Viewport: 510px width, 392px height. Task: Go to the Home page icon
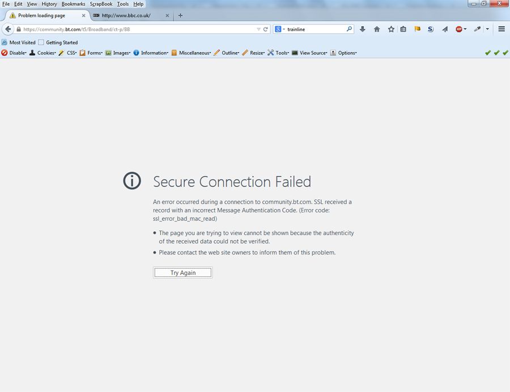click(377, 29)
